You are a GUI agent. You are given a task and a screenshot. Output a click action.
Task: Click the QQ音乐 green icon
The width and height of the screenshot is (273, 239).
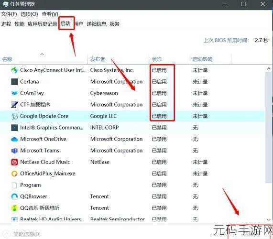click(x=14, y=208)
